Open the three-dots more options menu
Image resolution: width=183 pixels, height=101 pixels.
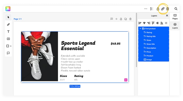tap(146, 9)
